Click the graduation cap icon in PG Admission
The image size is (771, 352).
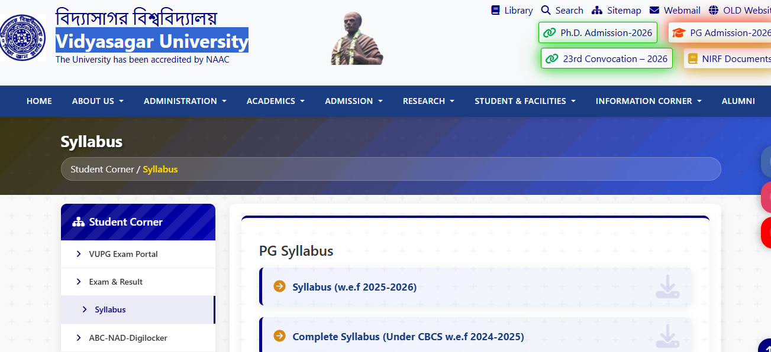tap(679, 32)
